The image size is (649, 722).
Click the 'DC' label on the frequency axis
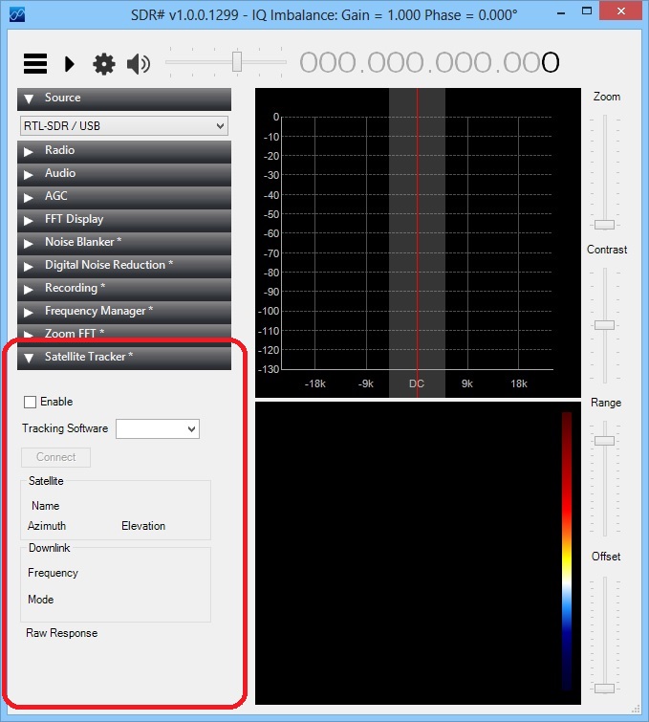pyautogui.click(x=417, y=383)
